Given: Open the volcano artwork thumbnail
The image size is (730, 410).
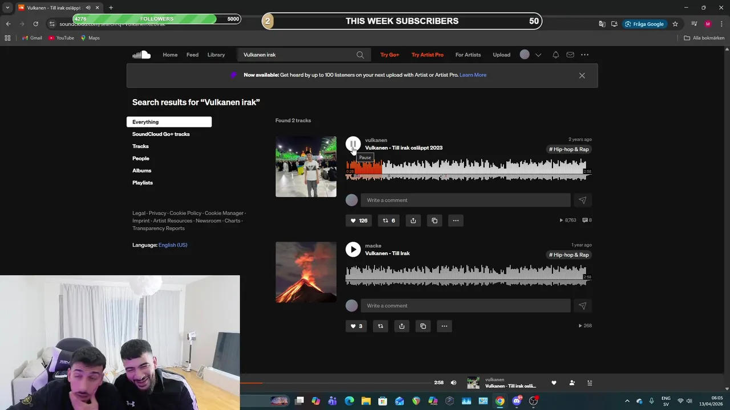Looking at the screenshot, I should pos(306,272).
